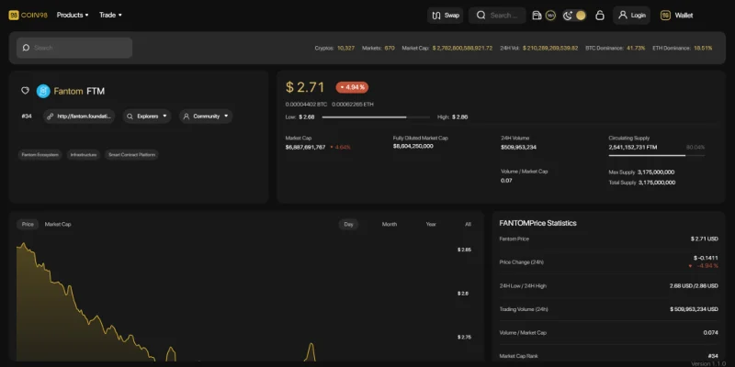Viewport: 735px width, 367px height.
Task: Click the BTC Dominance 41.73% value
Action: (636, 48)
